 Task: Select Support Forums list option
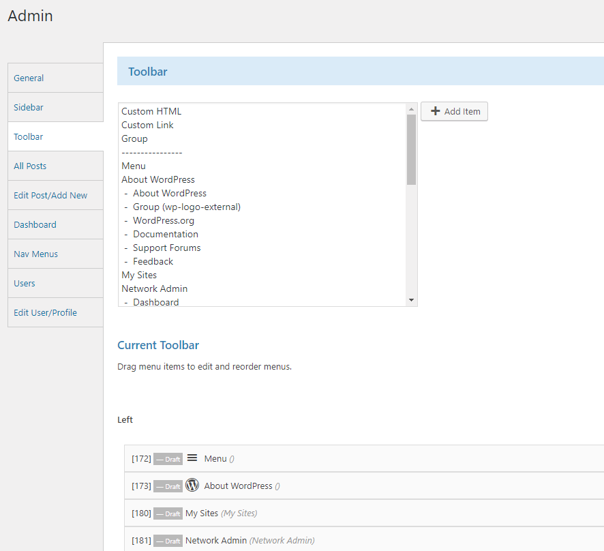pos(166,248)
